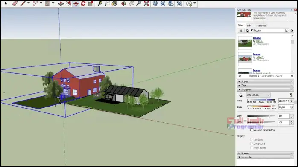This screenshot has width=298, height=167.
Task: Pick the Paint Bucket tool
Action: pos(114,3)
